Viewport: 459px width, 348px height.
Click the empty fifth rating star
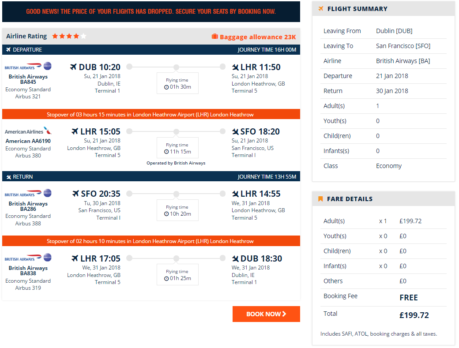tap(83, 36)
